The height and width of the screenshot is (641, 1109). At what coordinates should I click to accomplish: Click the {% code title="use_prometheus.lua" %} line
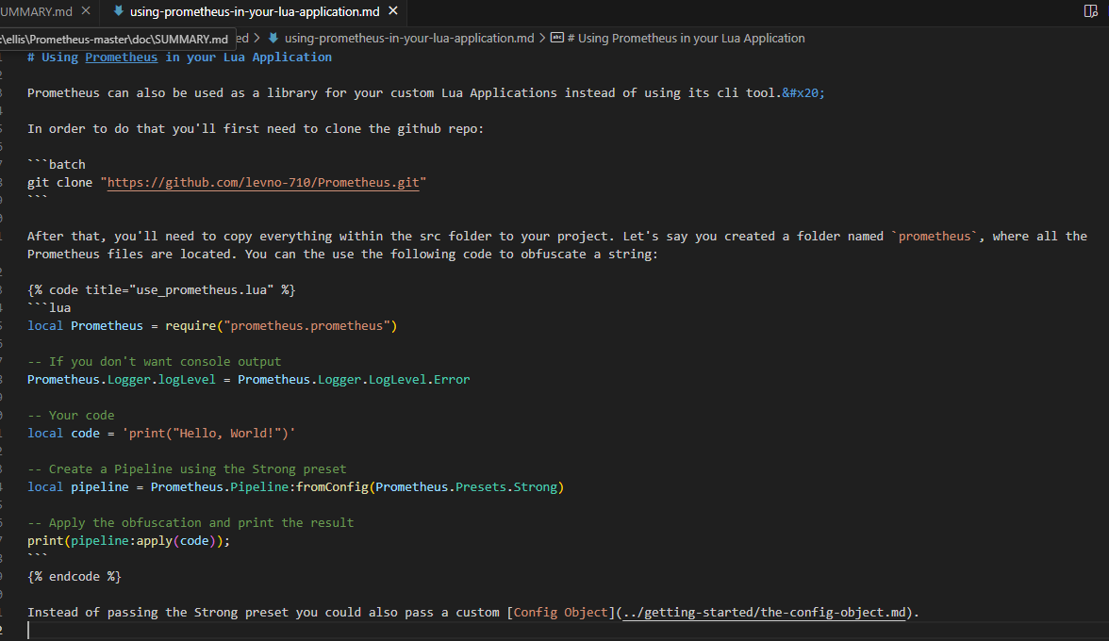point(161,289)
